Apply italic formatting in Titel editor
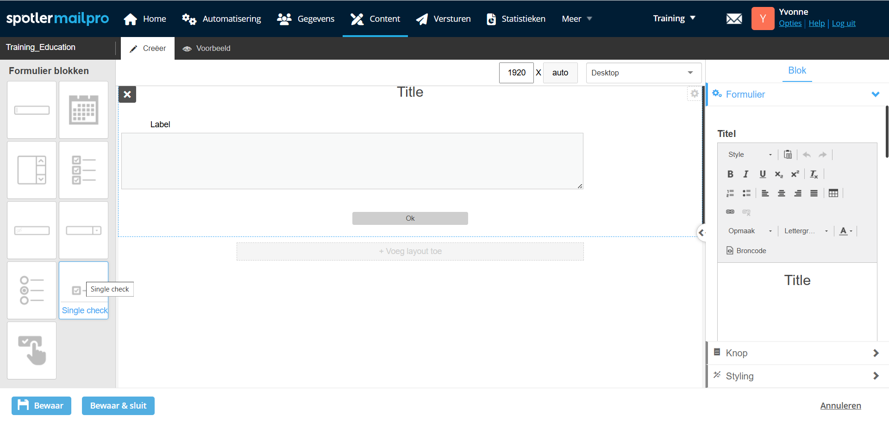889x422 pixels. click(x=746, y=174)
